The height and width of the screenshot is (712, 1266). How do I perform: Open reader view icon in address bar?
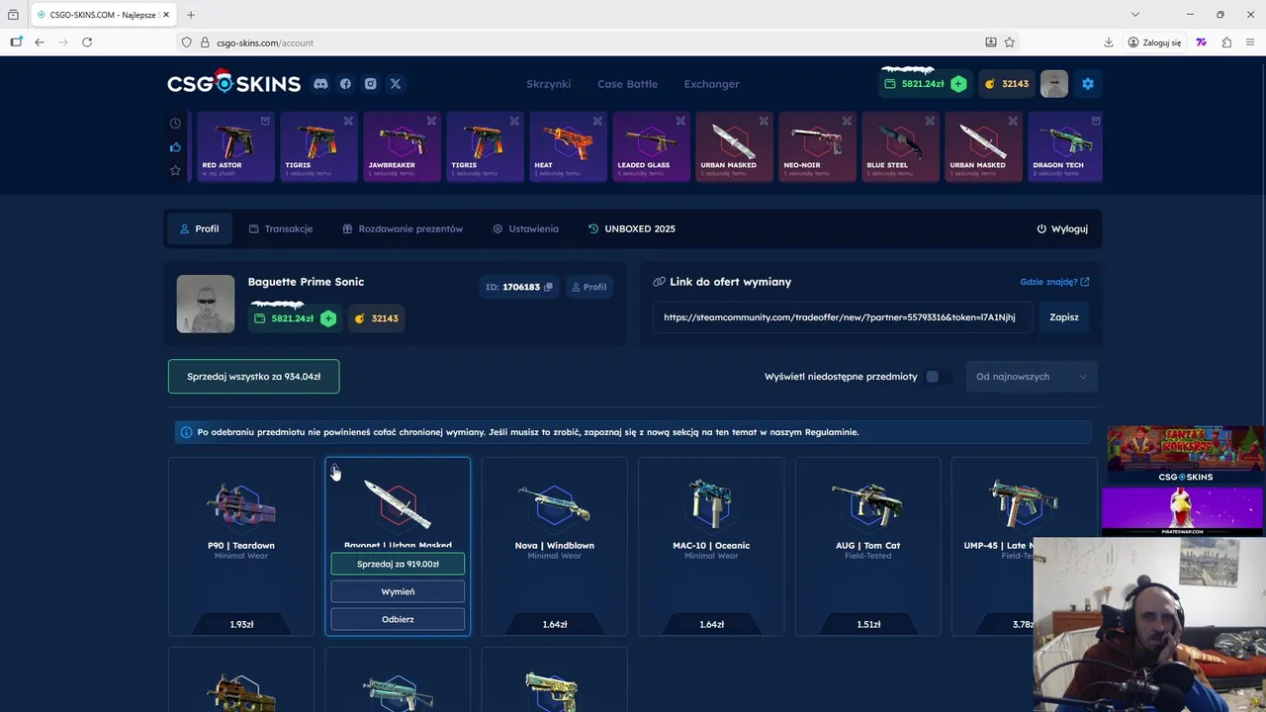[991, 43]
